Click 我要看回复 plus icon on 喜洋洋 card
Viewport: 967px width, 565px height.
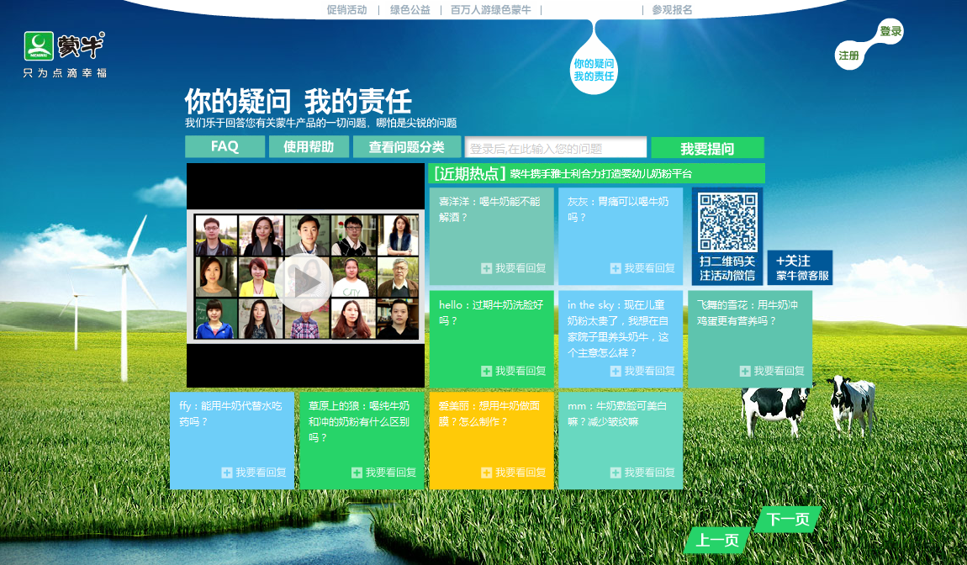(x=487, y=268)
